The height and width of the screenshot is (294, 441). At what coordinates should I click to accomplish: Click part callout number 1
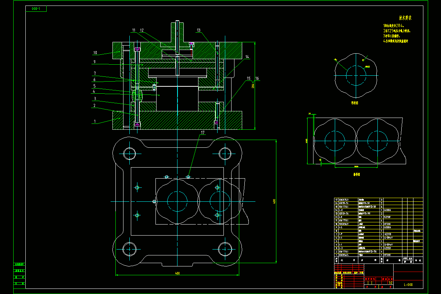point(95,121)
